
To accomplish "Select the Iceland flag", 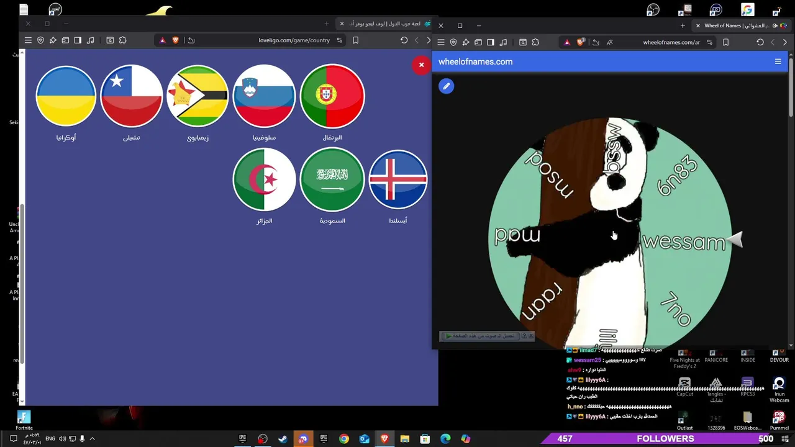I will pyautogui.click(x=398, y=179).
